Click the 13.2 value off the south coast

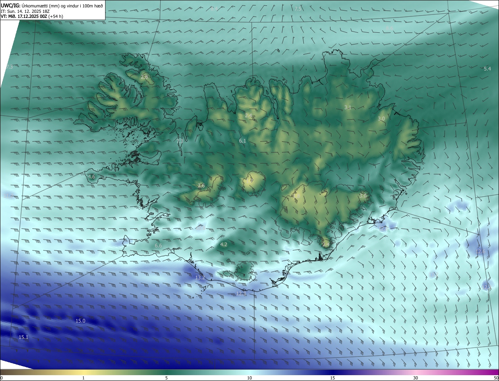click(x=200, y=277)
